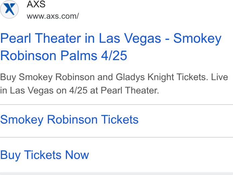This screenshot has width=233, height=175.
Task: Select the Smokey Robinson Tickets sitelink
Action: click(69, 120)
